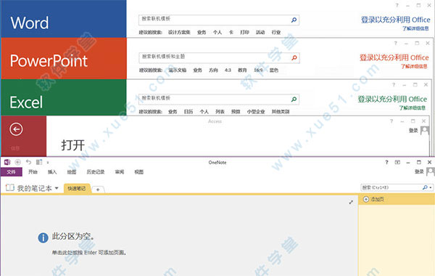Switch to the 插入 ribbon tab

[52, 172]
